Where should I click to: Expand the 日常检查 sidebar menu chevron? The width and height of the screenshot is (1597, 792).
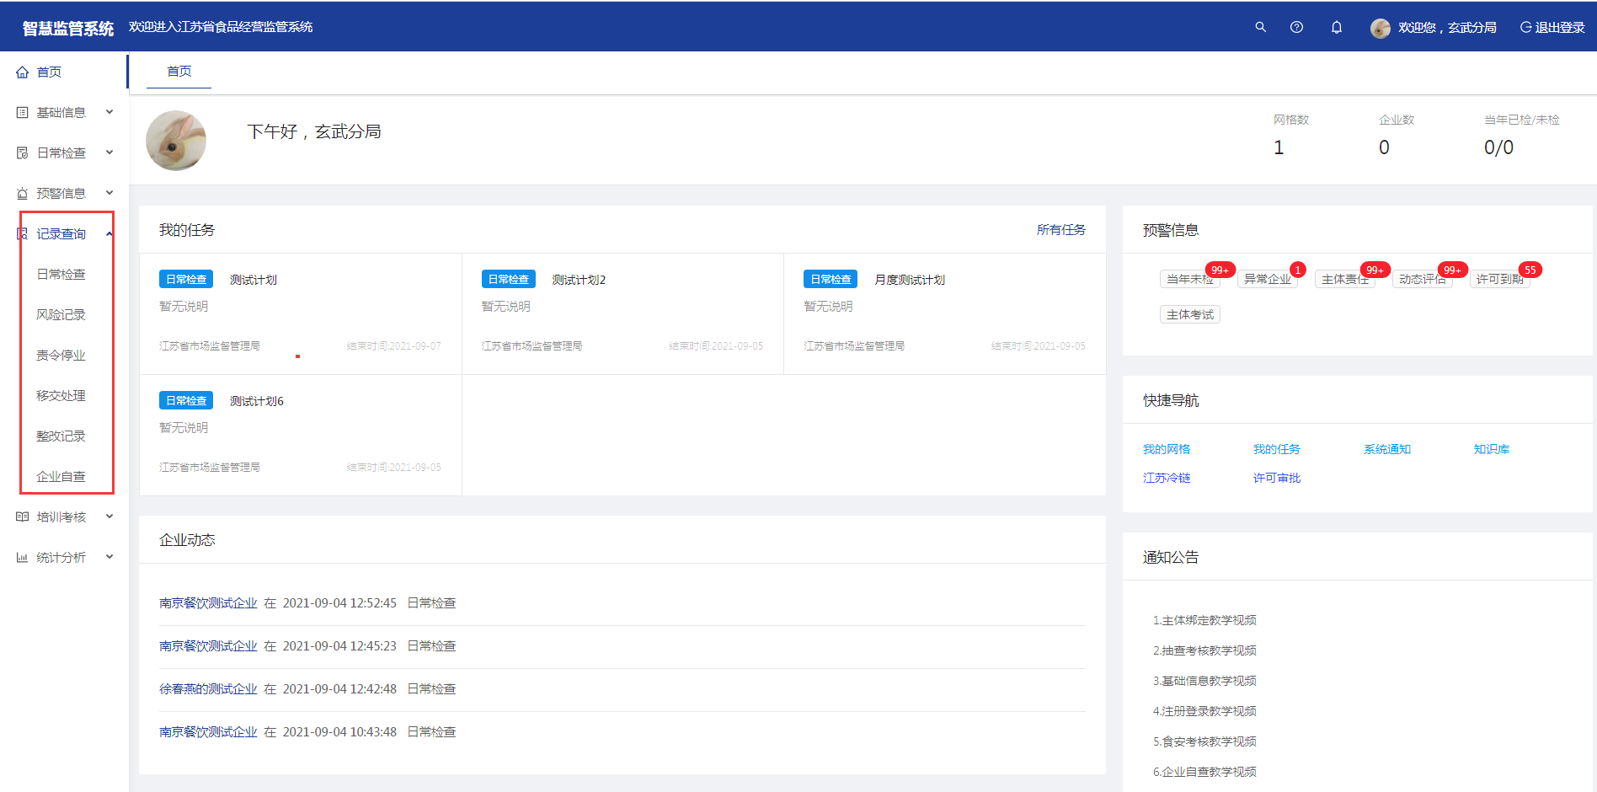tap(109, 153)
